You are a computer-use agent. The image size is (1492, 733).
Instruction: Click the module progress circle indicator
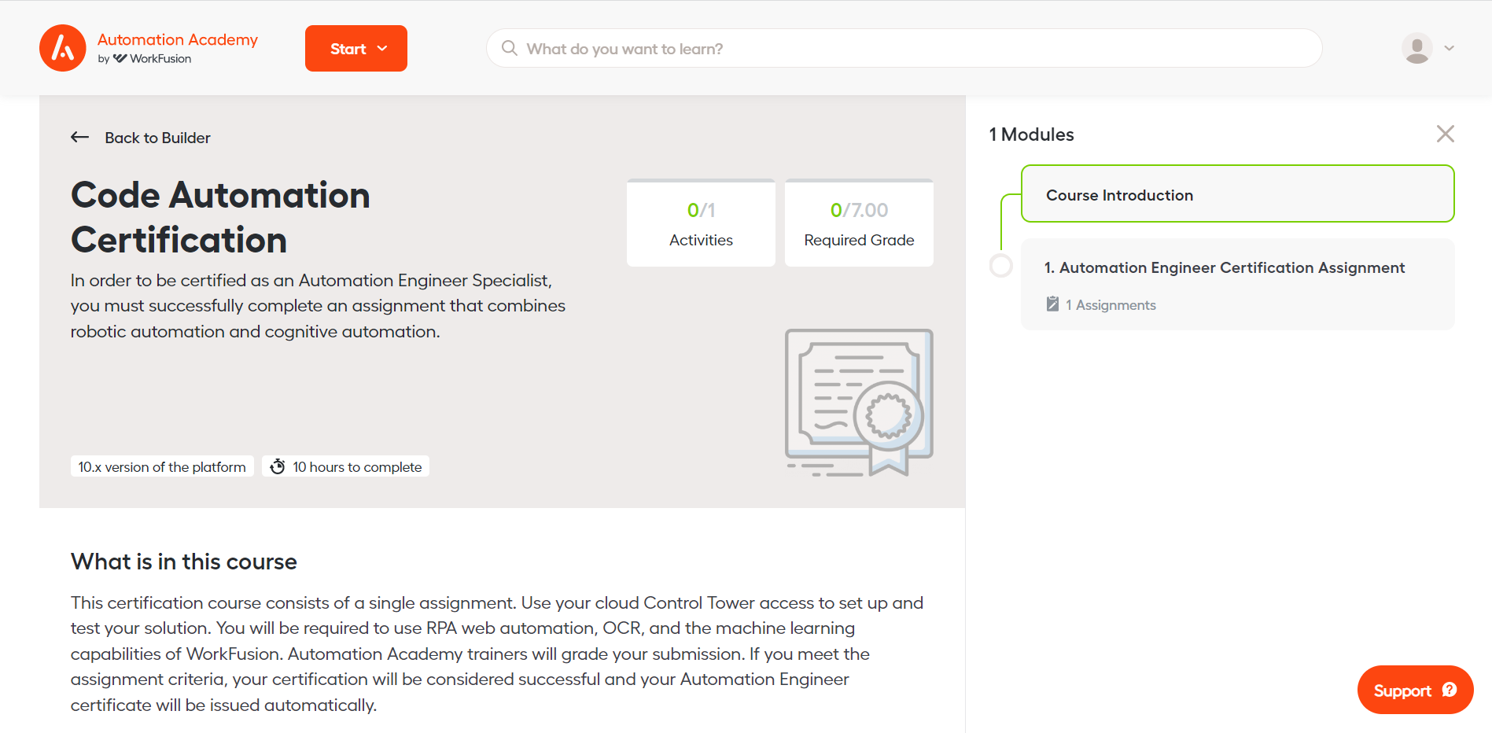point(1000,266)
